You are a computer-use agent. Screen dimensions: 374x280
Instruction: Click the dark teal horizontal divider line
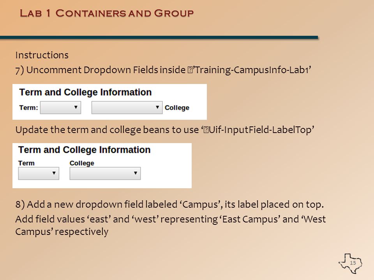[x=159, y=37]
